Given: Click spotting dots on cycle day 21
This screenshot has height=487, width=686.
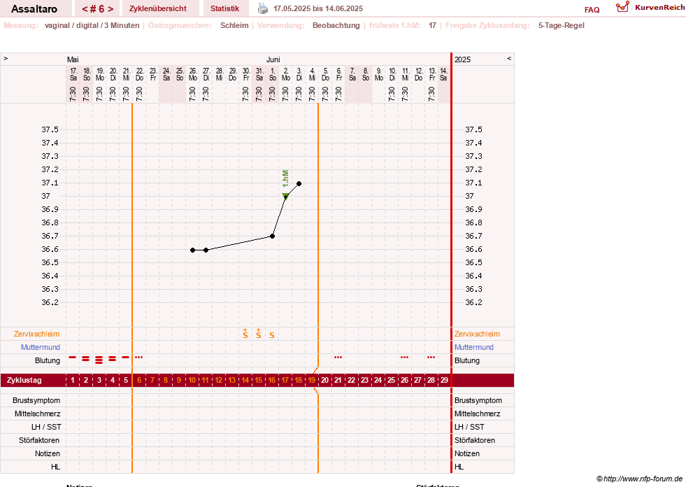Looking at the screenshot, I should coord(338,358).
